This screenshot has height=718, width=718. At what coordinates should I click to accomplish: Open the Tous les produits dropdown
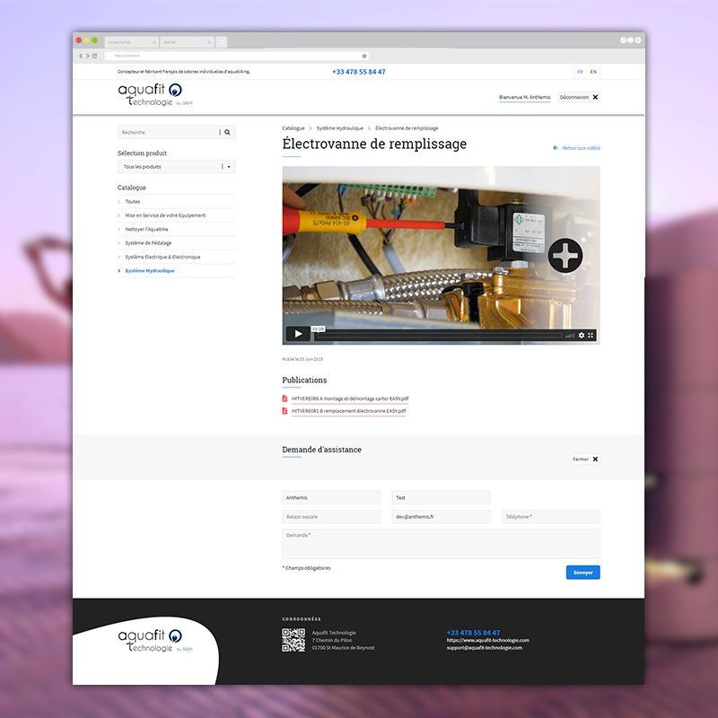click(228, 167)
